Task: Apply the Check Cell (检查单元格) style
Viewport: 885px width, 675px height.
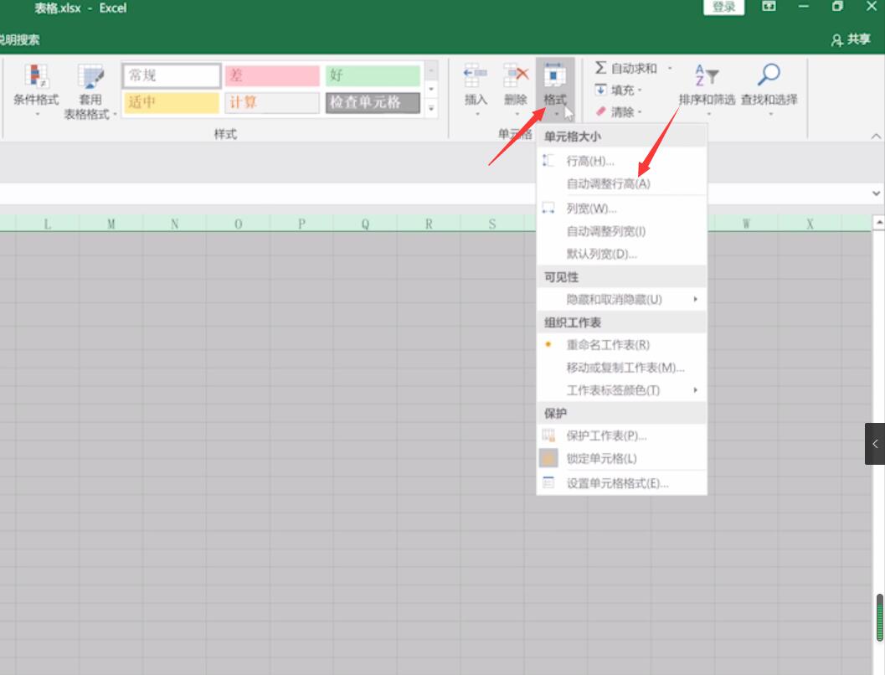Action: [373, 102]
